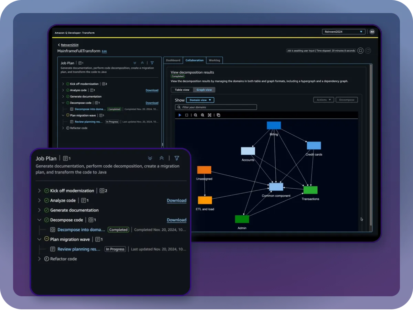Open the ReInvent2024 workspace dropdown

tap(343, 32)
